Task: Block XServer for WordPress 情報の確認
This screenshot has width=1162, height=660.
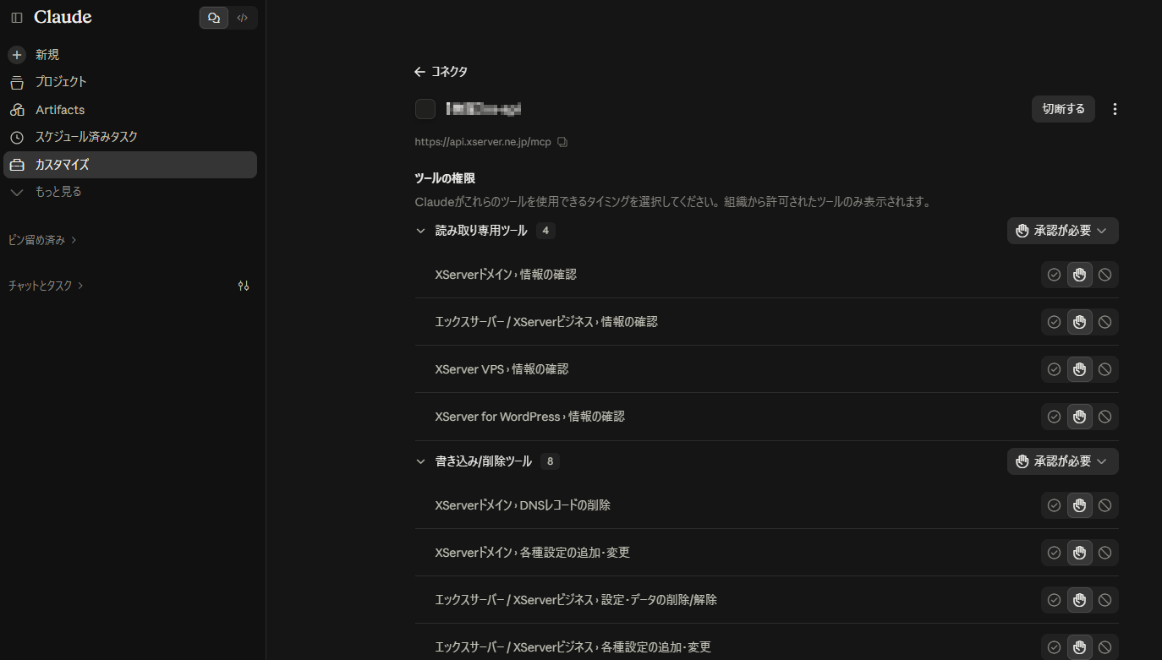Action: pos(1104,417)
